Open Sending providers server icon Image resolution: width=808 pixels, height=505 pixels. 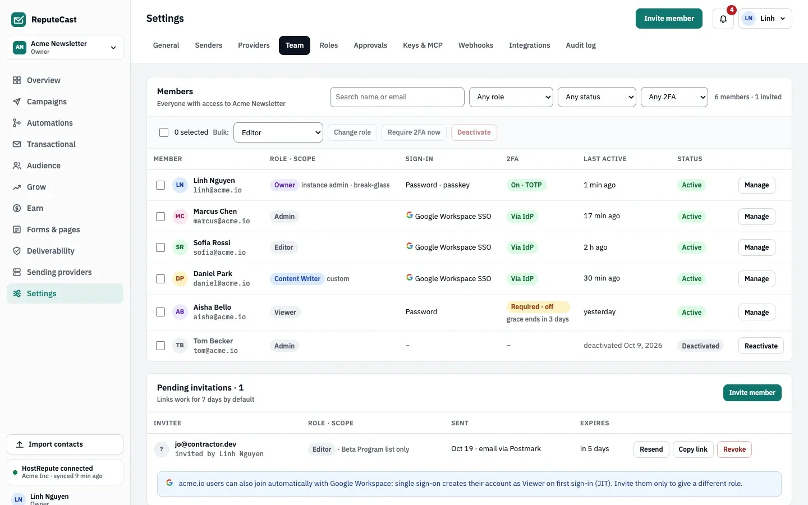[x=17, y=272]
